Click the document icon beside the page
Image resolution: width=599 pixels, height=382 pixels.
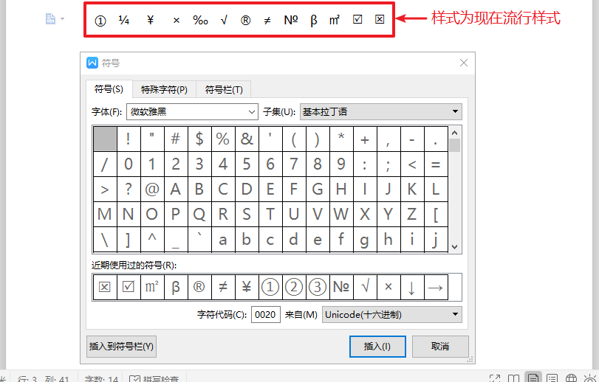(x=51, y=19)
